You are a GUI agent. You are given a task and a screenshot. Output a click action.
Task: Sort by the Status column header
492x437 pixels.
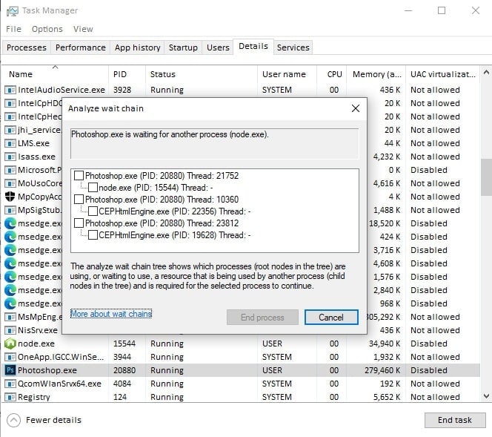[202, 74]
